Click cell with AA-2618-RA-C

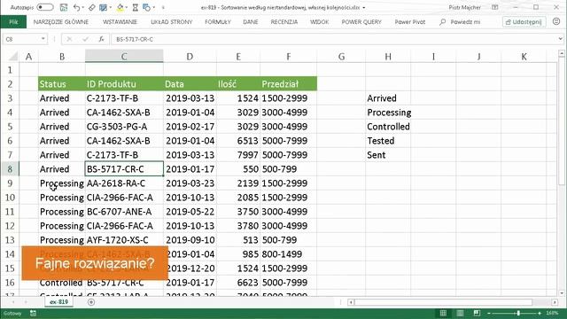[124, 183]
